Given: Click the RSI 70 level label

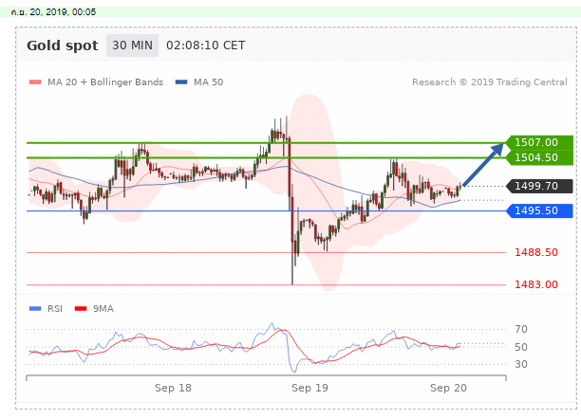Looking at the screenshot, I should (x=521, y=329).
